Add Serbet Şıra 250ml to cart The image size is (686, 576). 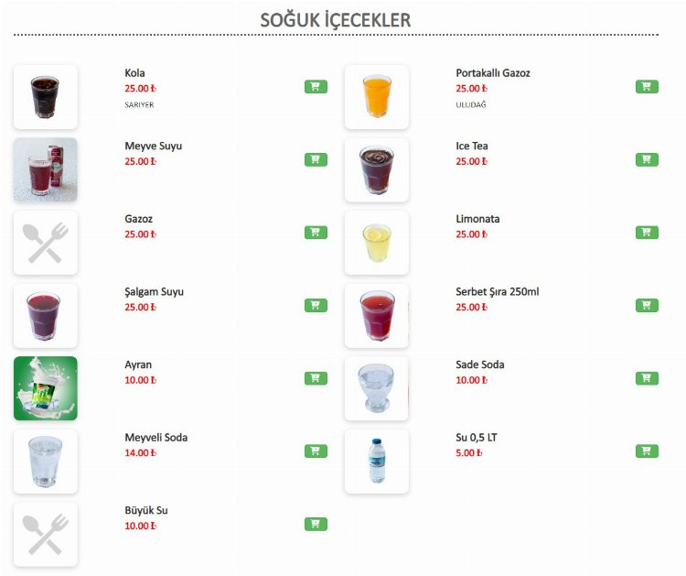tap(647, 305)
